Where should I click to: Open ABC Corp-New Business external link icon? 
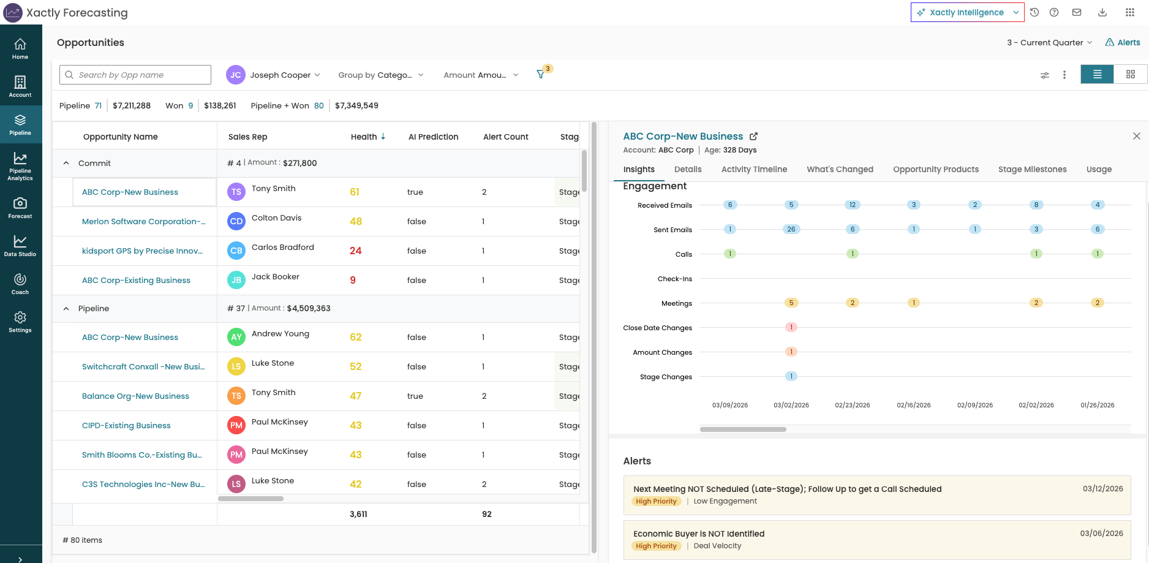tap(754, 137)
